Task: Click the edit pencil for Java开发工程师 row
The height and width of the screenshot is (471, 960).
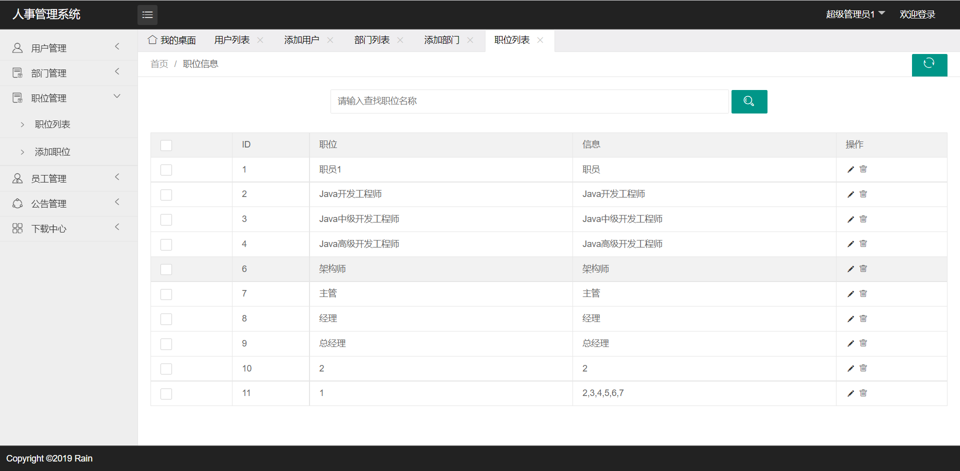Action: coord(850,194)
